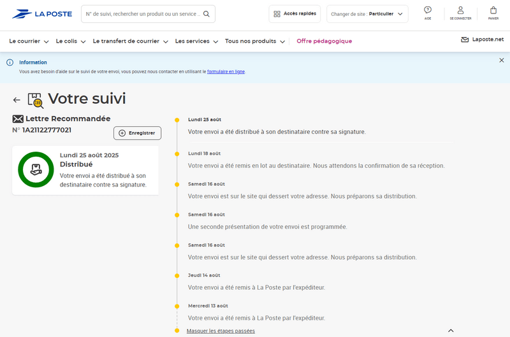510x337 pixels.
Task: Open the Accès rapides button
Action: tap(295, 14)
